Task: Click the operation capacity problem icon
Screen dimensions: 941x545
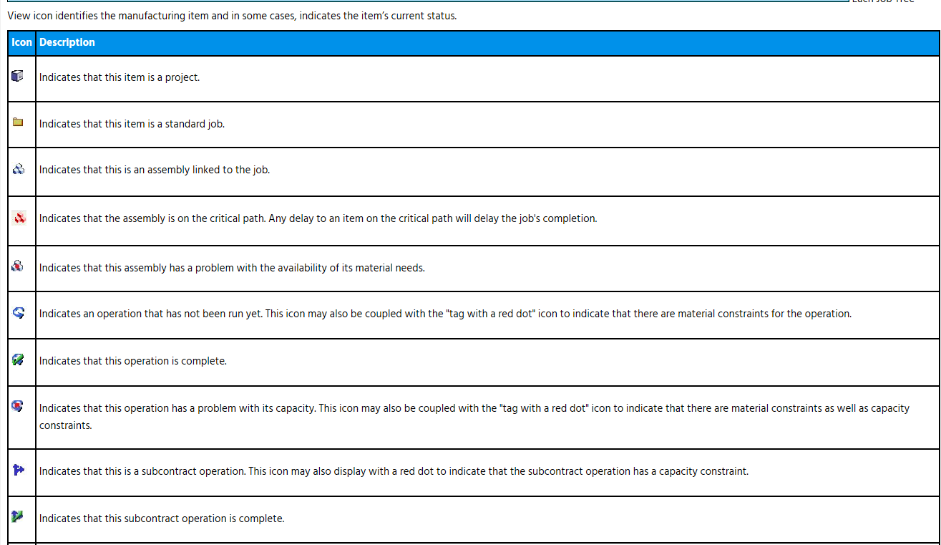Action: coord(18,406)
